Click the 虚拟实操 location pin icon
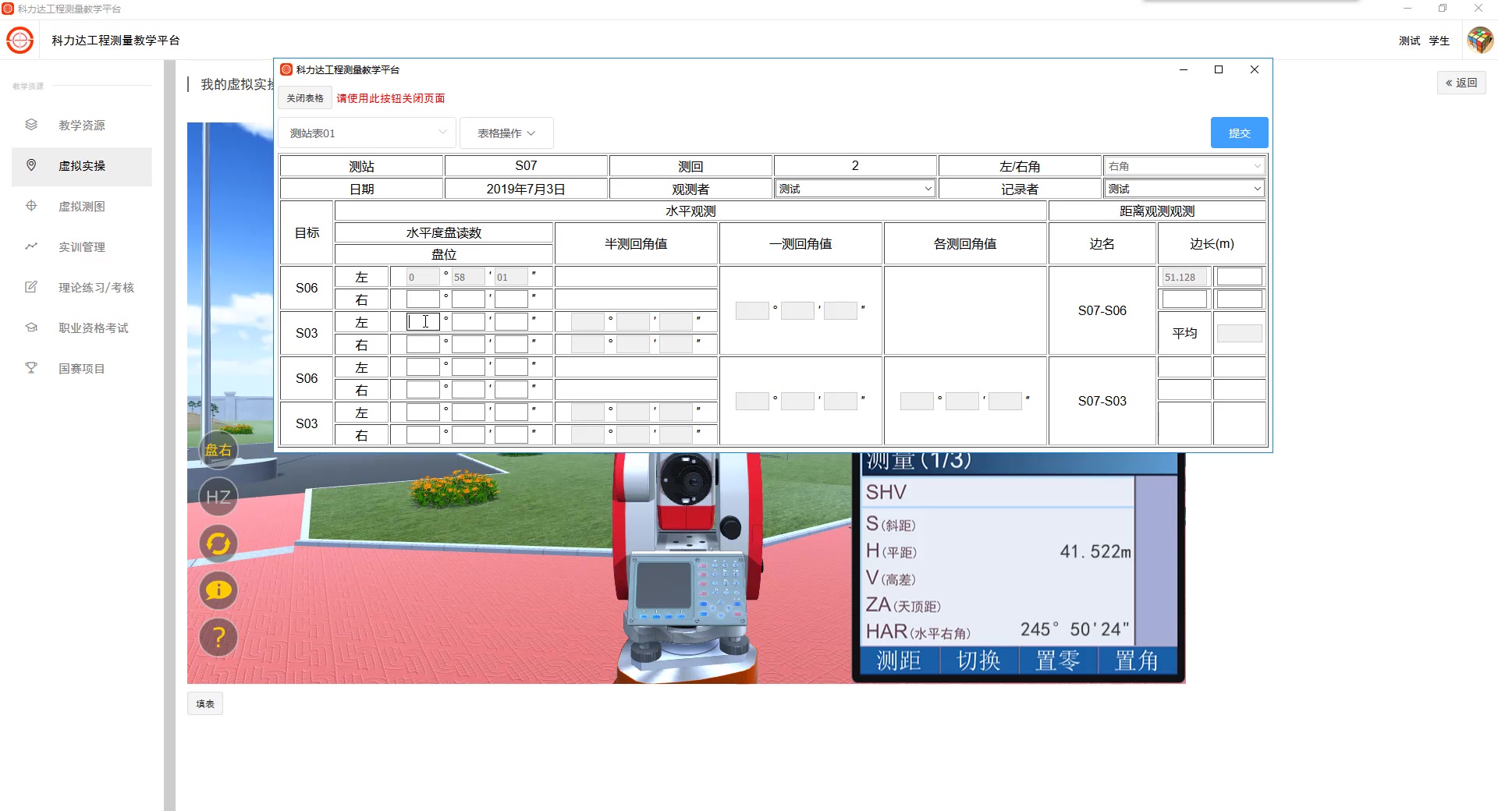The width and height of the screenshot is (1498, 811). click(x=31, y=165)
